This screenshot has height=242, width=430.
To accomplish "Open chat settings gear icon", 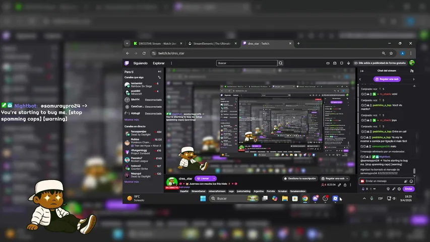I will [x=399, y=189].
